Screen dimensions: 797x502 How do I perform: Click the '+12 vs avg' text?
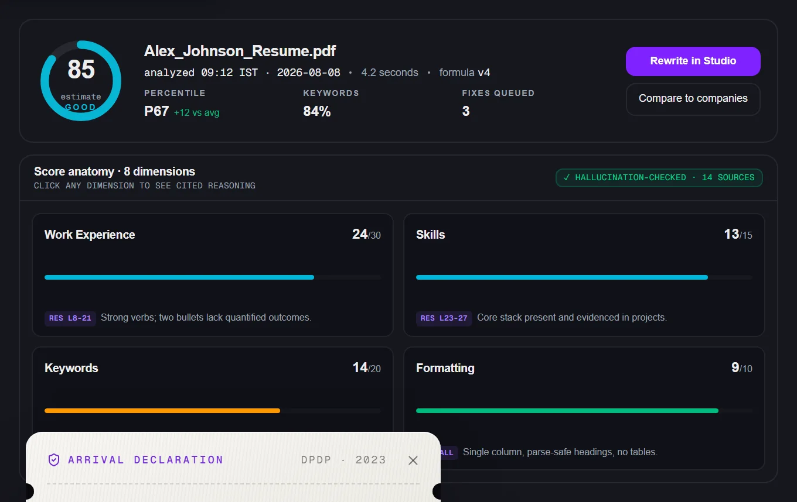[197, 112]
